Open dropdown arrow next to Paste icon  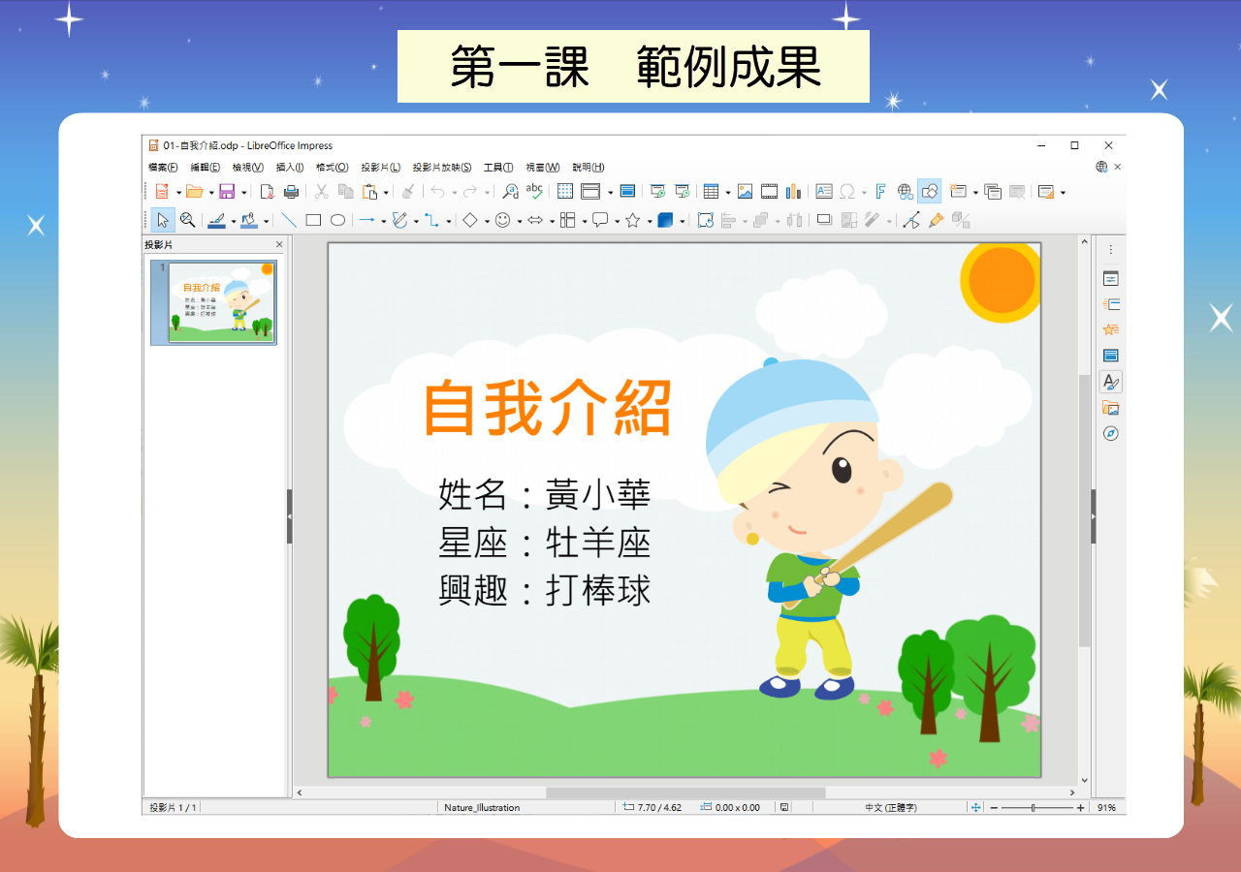(x=386, y=193)
